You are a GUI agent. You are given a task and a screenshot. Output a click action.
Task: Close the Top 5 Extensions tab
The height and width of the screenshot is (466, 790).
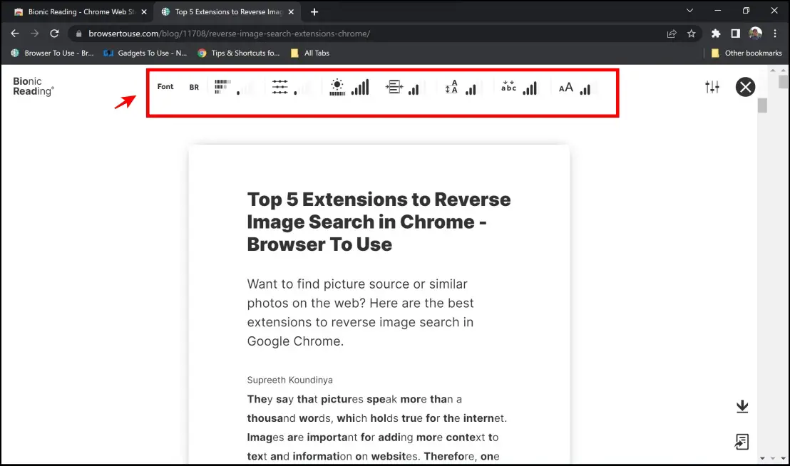point(291,11)
